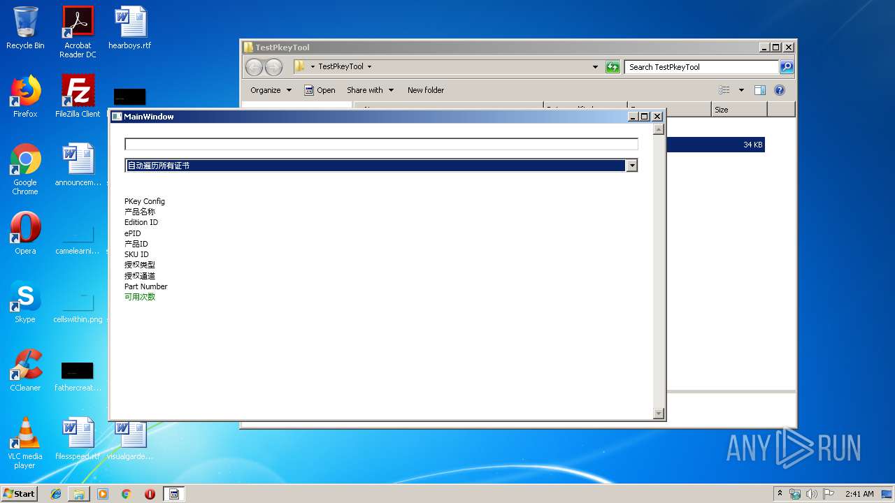Open Explorer help question mark icon

(x=780, y=90)
